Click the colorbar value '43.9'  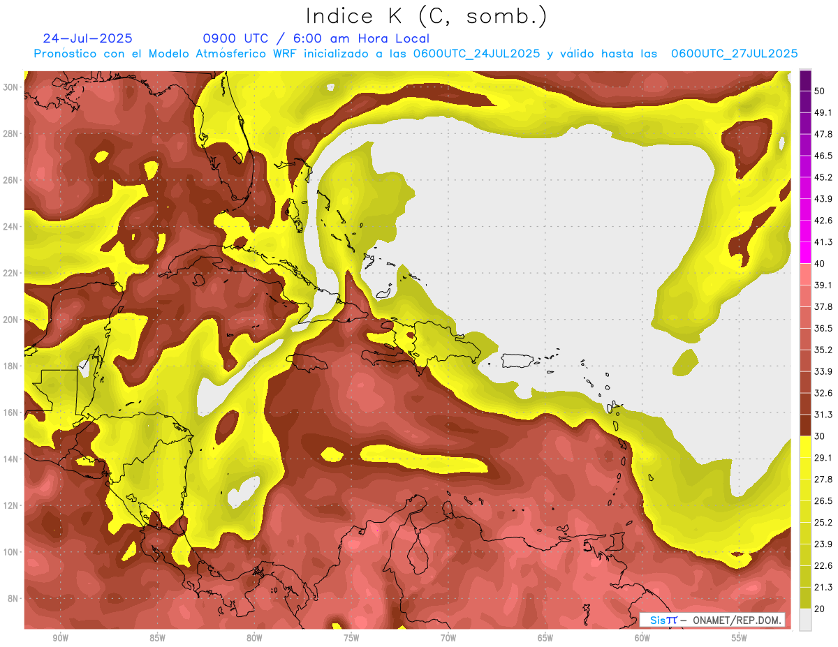(x=823, y=199)
